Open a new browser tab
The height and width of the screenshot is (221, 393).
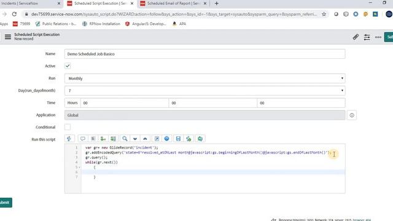tap(217, 4)
